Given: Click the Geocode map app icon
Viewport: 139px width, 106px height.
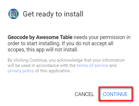Looking at the screenshot, I should [13, 14].
